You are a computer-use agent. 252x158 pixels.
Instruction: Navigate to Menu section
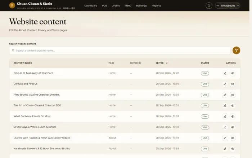coord(128,6)
